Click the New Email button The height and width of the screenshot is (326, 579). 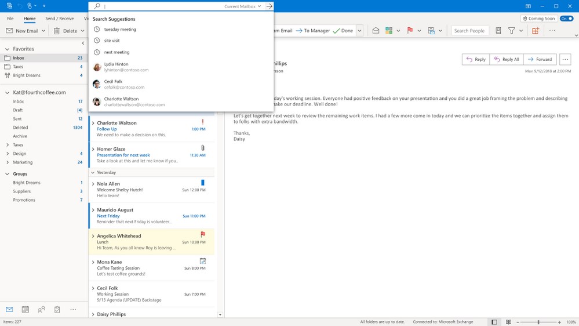tap(23, 31)
